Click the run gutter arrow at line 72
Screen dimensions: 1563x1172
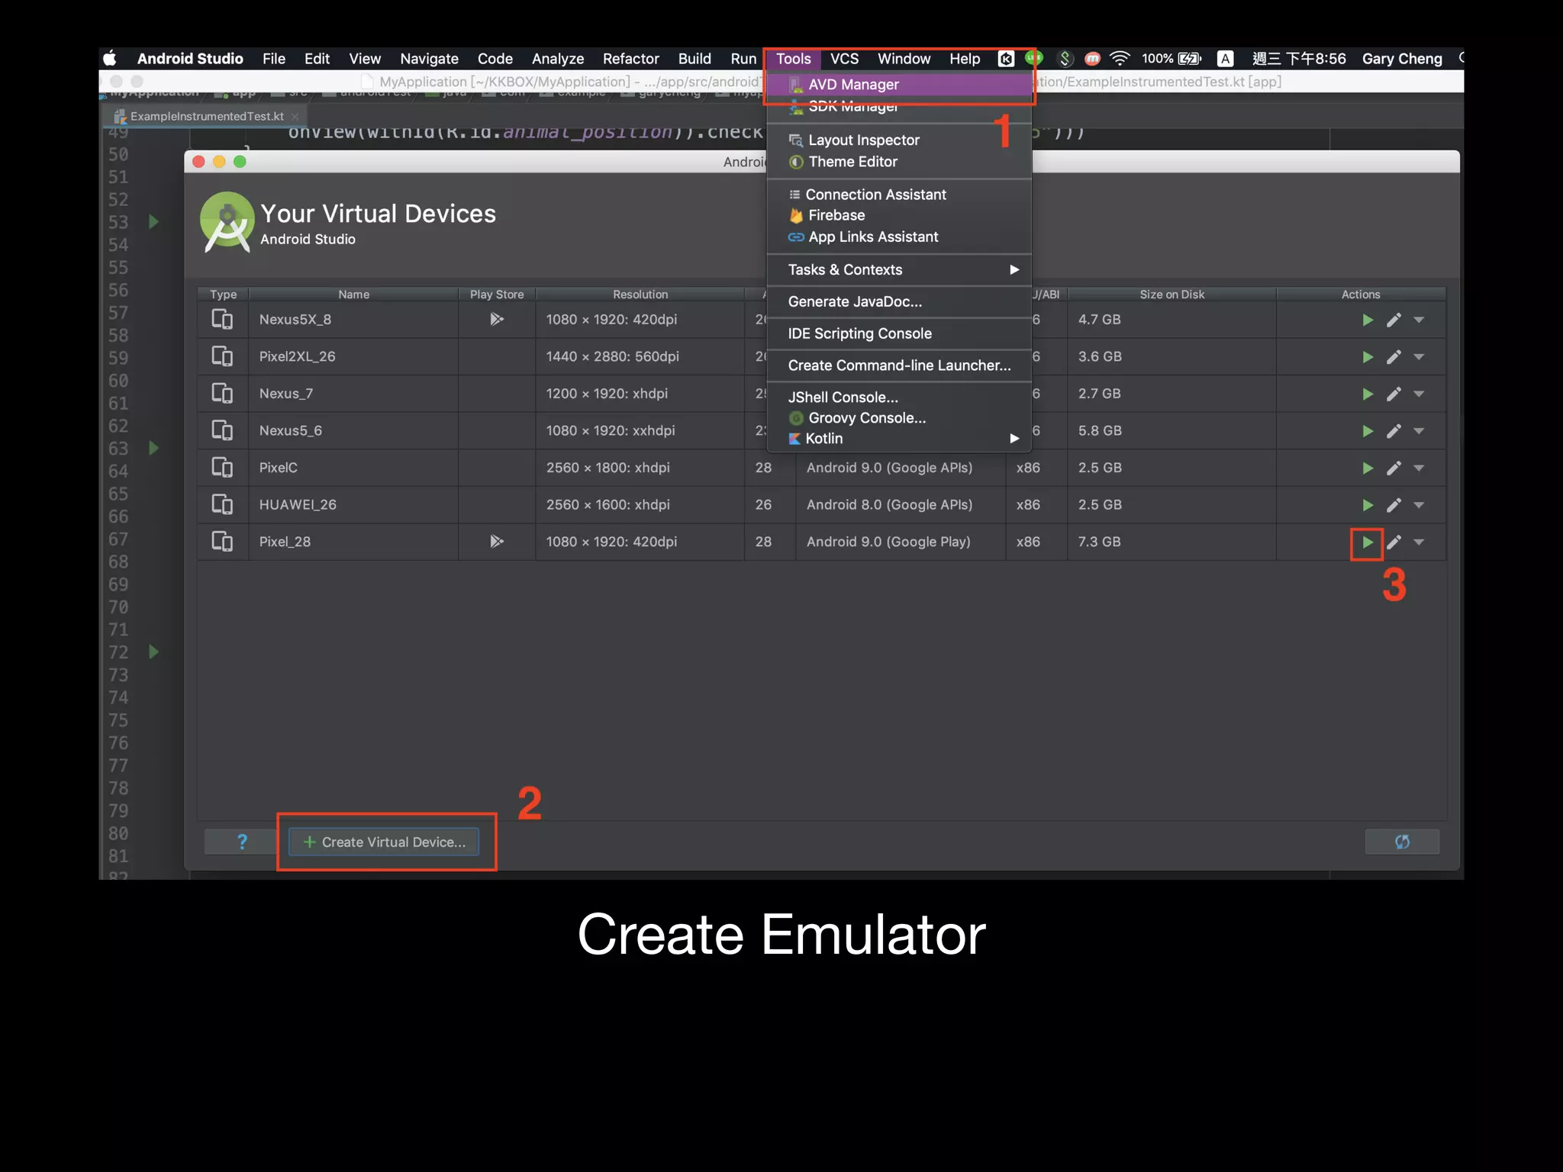coord(153,652)
